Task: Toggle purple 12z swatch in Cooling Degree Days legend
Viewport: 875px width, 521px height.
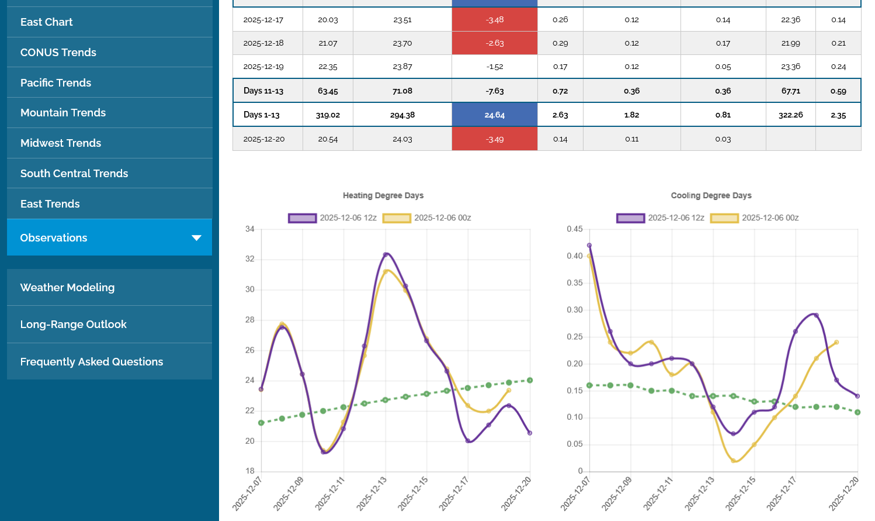Action: [630, 218]
